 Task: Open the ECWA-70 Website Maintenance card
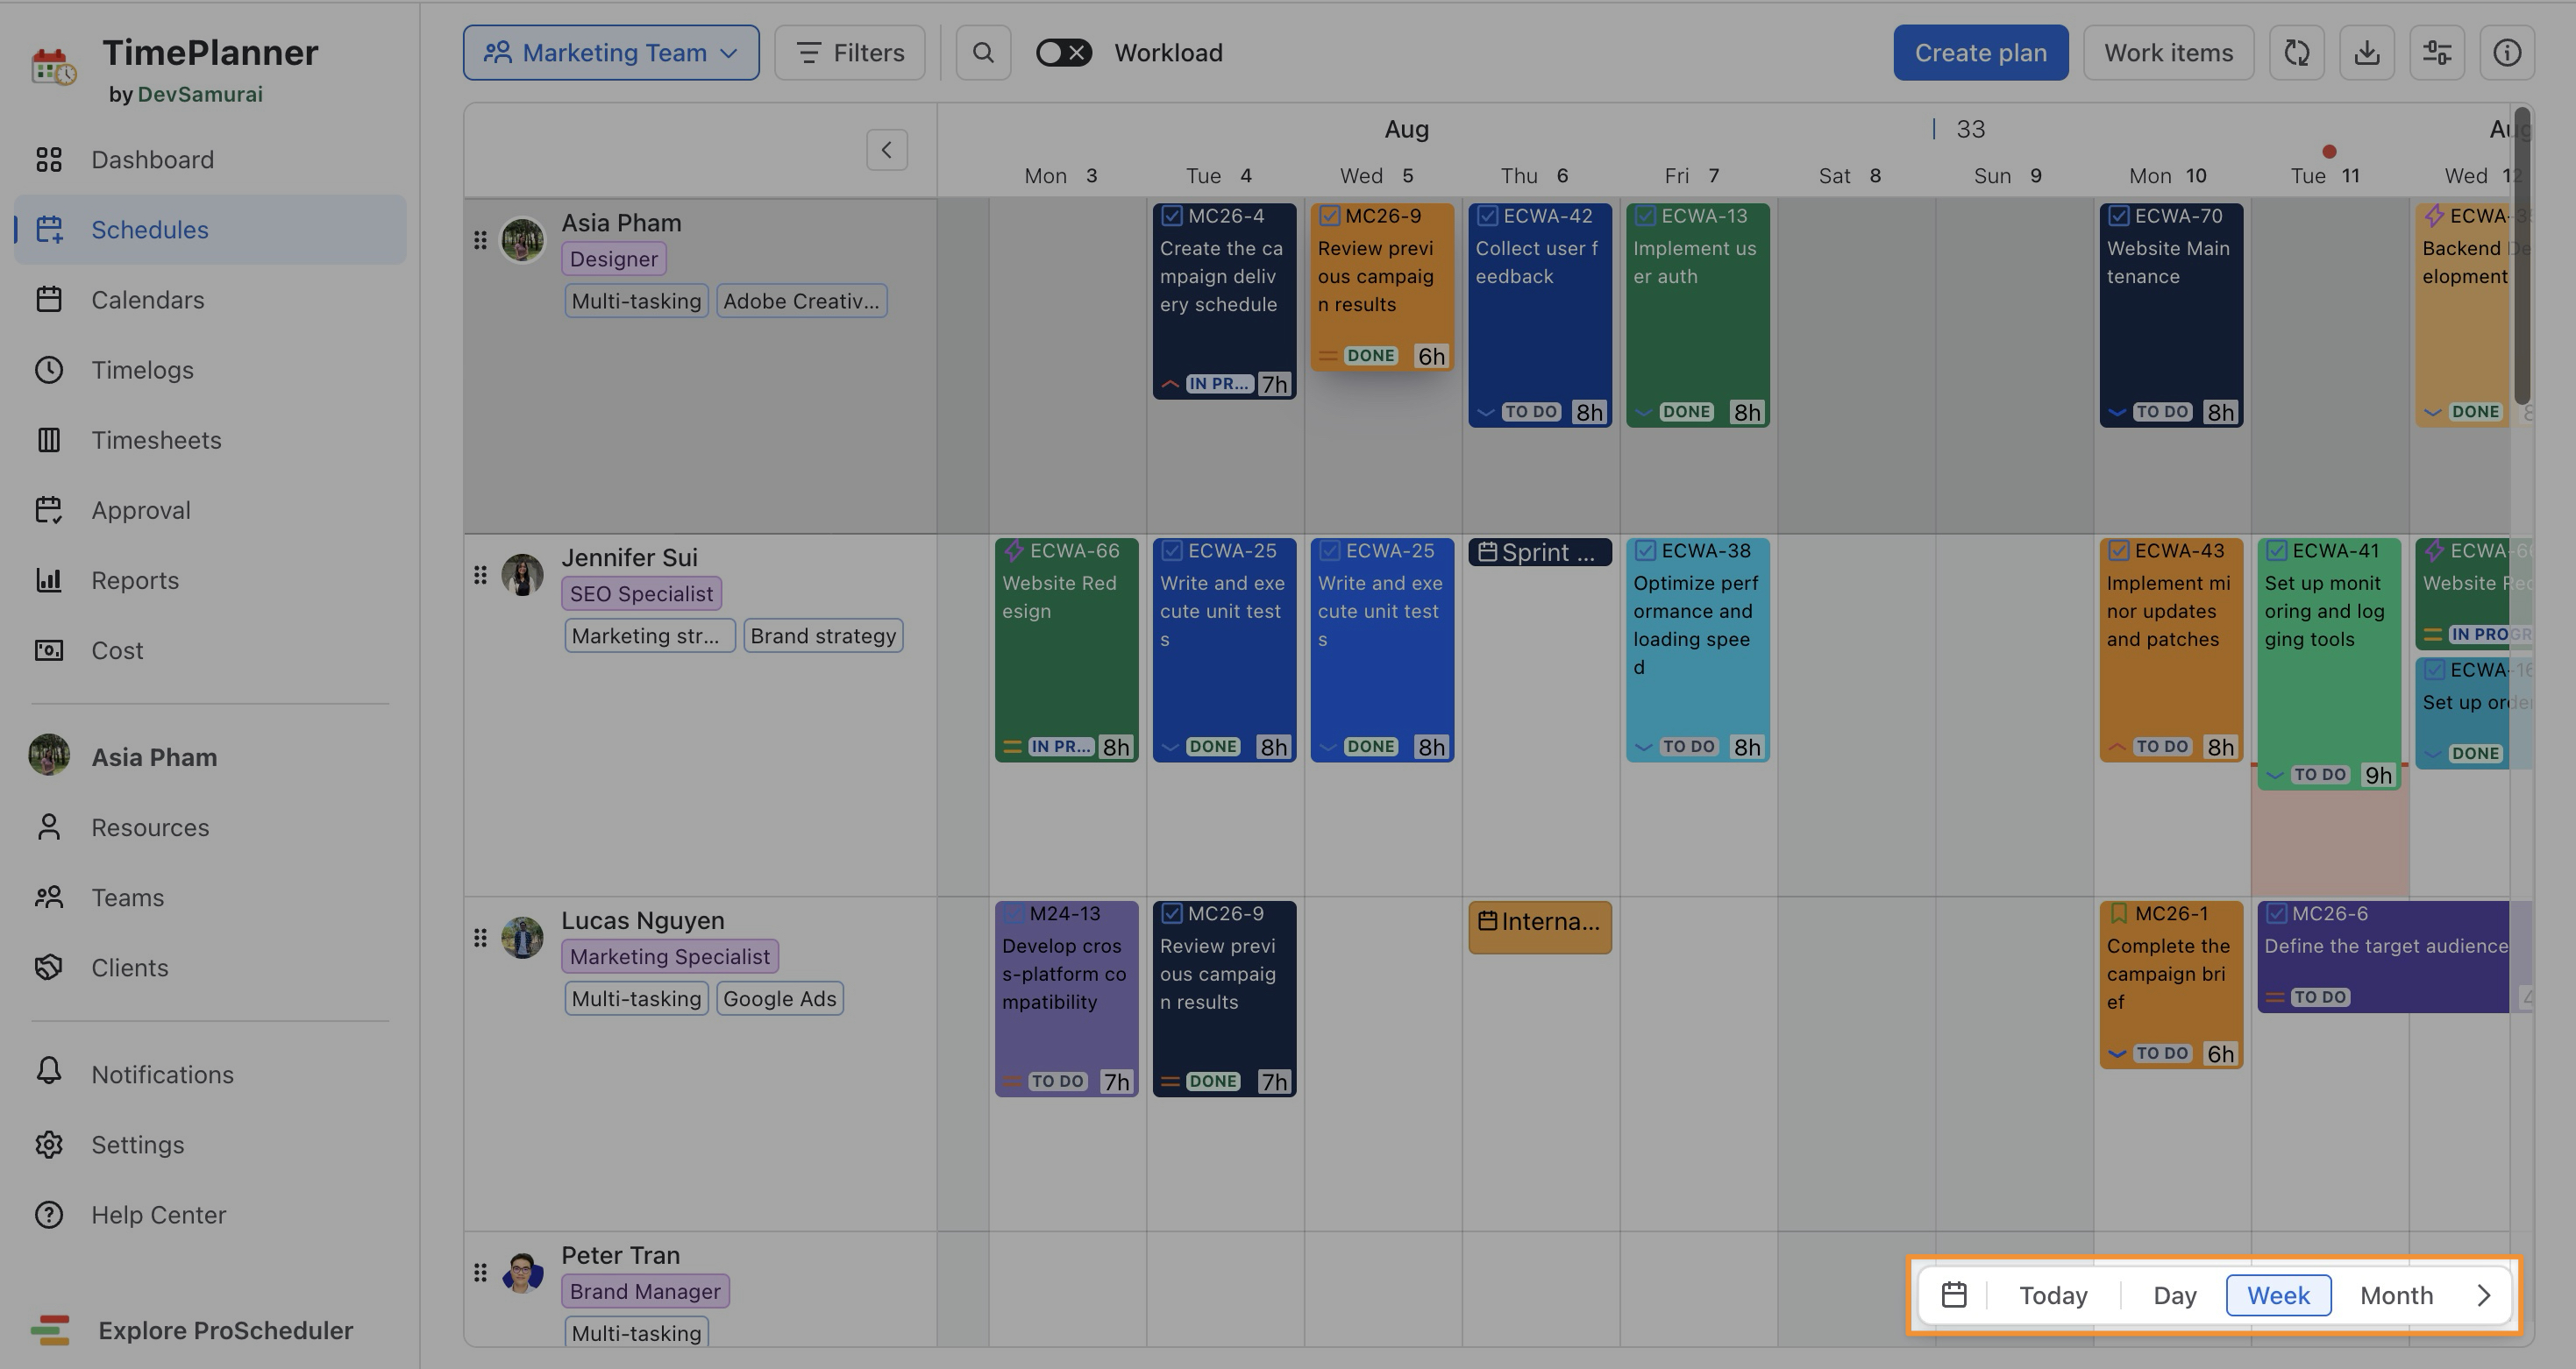2171,316
